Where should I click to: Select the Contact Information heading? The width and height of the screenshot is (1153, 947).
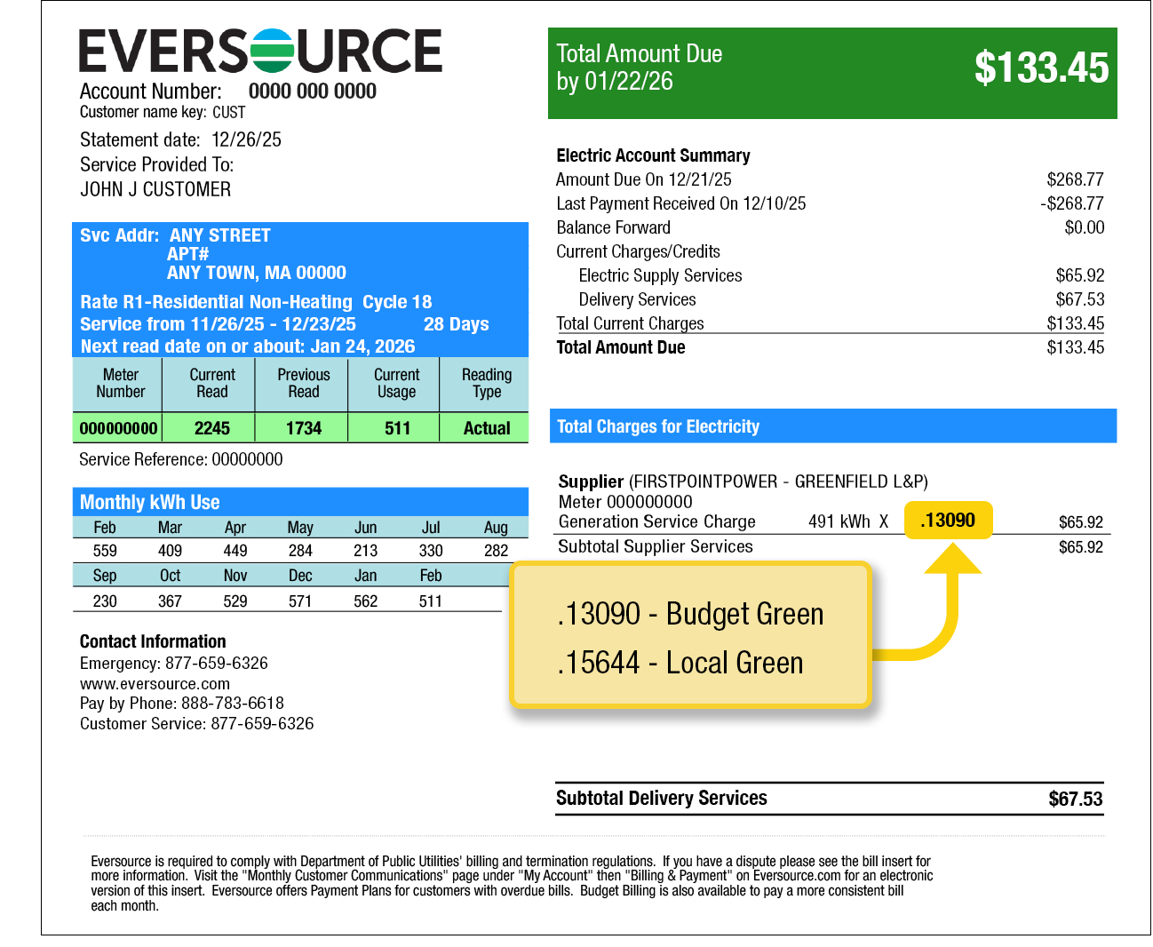pos(153,641)
